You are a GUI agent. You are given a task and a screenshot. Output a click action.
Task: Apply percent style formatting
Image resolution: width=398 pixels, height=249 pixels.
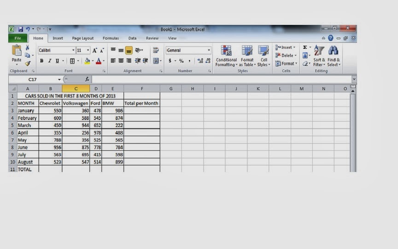point(181,61)
